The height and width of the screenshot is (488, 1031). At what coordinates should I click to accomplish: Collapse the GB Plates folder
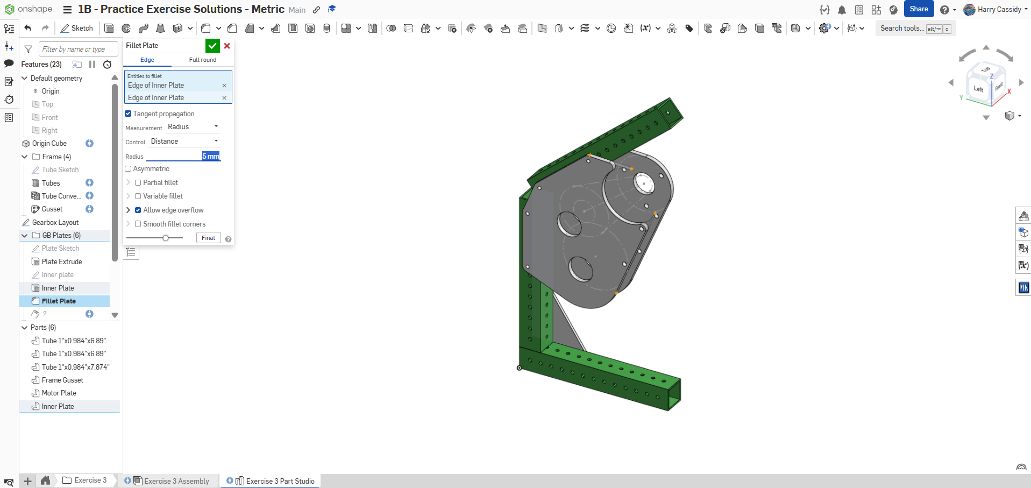(25, 236)
